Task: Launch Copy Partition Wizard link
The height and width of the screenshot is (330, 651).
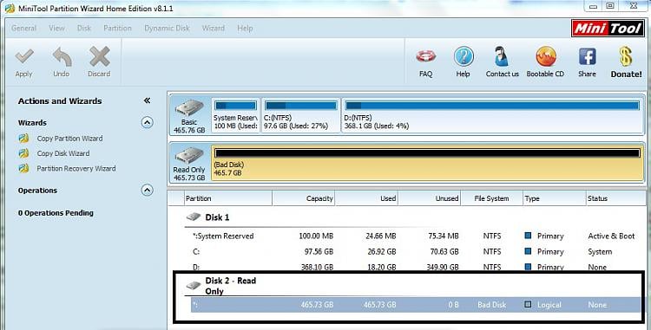Action: tap(69, 139)
